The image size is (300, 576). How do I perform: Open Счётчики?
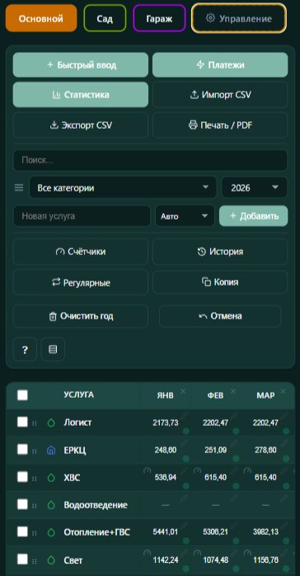(x=81, y=252)
